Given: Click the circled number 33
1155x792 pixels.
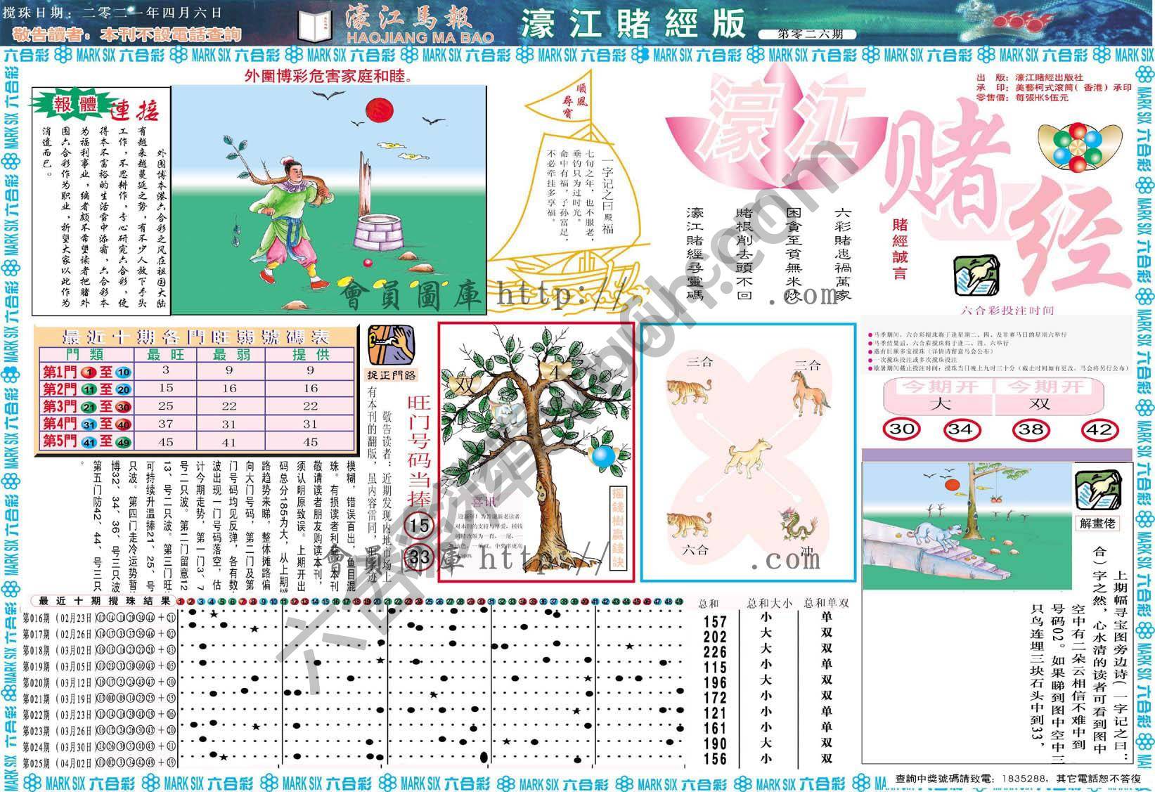Looking at the screenshot, I should tap(419, 558).
